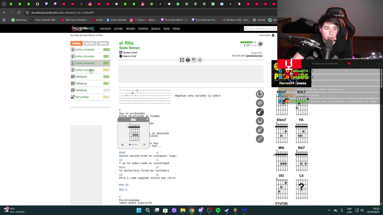
Task: Open the highlighted third Letra y Acordes version
Action: (x=90, y=63)
